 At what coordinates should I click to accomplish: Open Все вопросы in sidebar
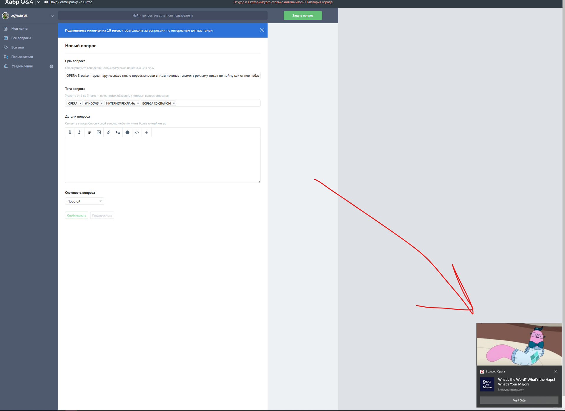(x=21, y=38)
